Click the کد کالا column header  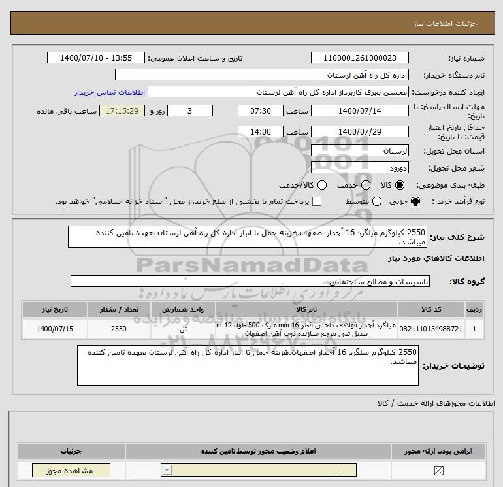pyautogui.click(x=431, y=309)
